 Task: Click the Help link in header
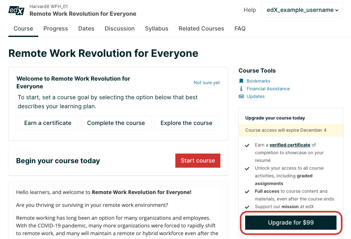point(250,10)
